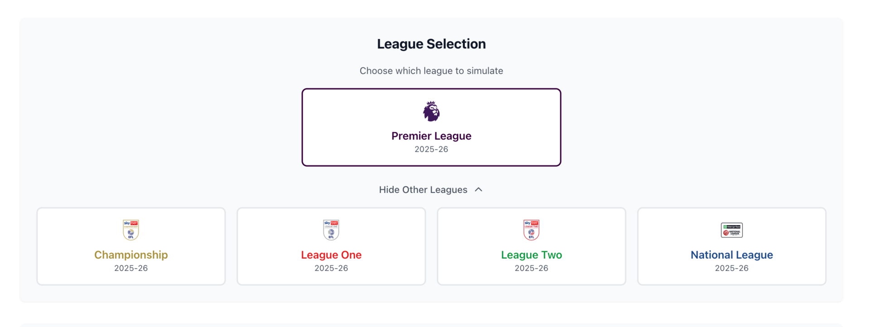The height and width of the screenshot is (327, 870).
Task: Collapse leagues using the up chevron
Action: click(478, 190)
